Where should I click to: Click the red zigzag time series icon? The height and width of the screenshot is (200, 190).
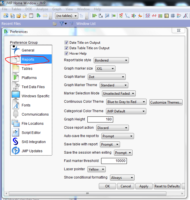154,16
